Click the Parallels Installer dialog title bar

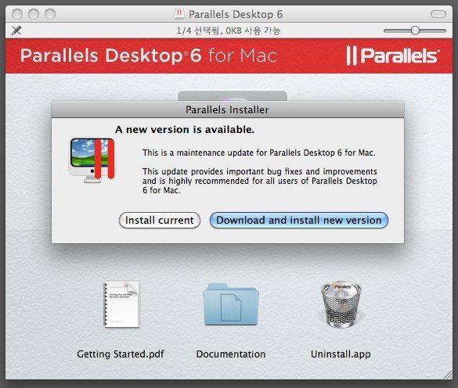point(228,110)
